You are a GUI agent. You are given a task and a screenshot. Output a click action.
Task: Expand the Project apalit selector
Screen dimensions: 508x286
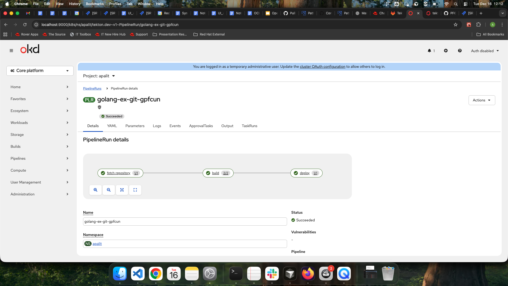click(x=99, y=76)
